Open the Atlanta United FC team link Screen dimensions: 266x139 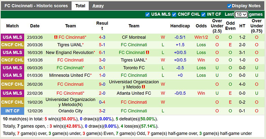pos(134,93)
